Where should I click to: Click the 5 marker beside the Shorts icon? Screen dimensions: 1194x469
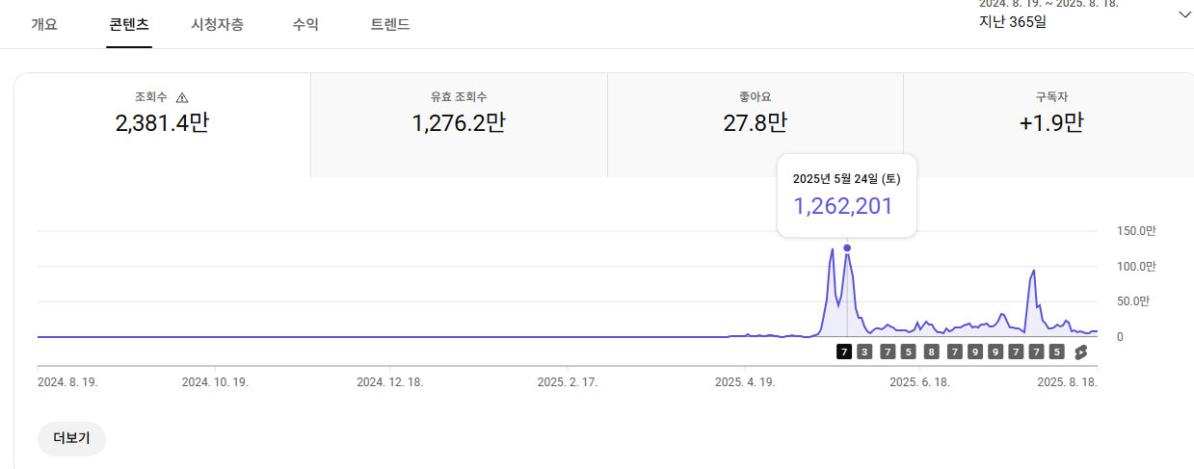coord(1057,352)
